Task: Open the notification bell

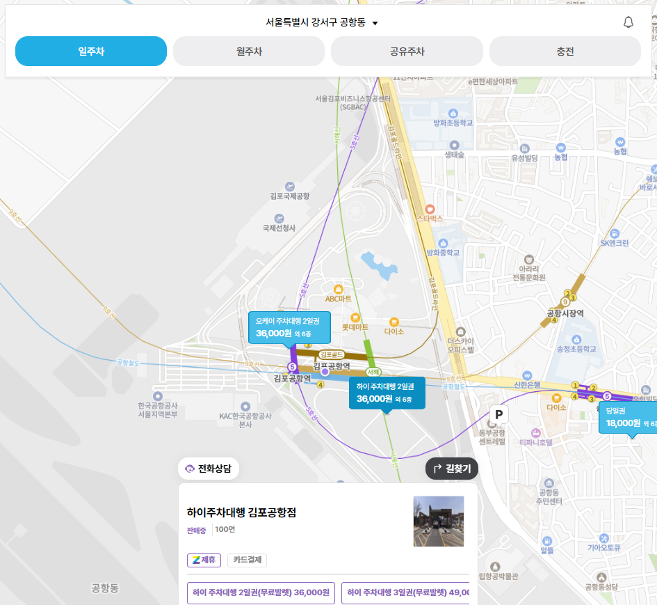Action: 628,22
